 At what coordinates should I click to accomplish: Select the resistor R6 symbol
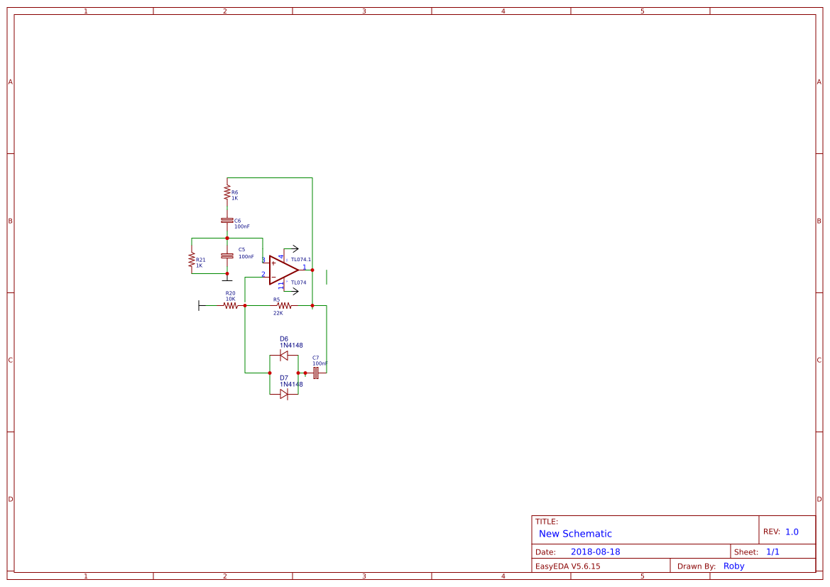click(227, 192)
